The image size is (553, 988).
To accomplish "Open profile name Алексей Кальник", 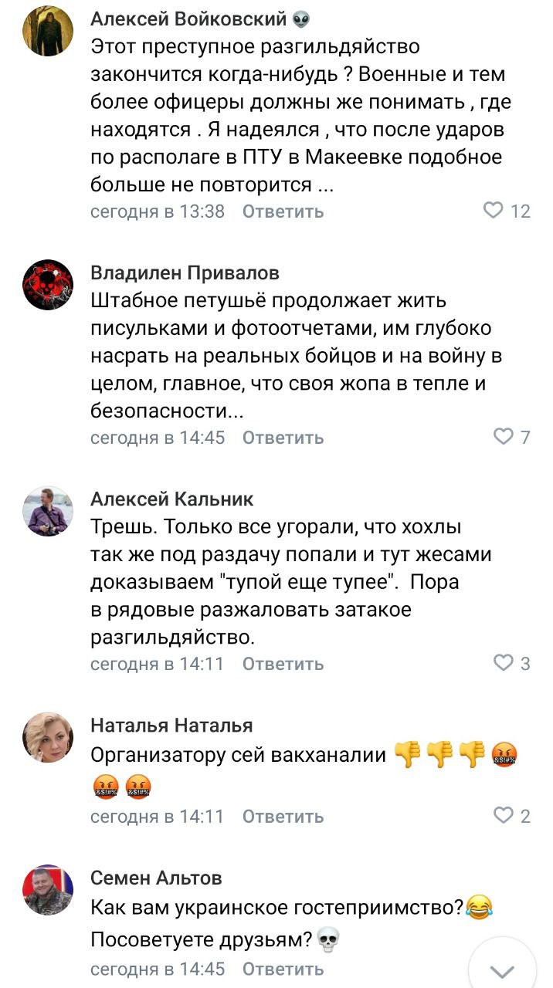I will [x=172, y=499].
